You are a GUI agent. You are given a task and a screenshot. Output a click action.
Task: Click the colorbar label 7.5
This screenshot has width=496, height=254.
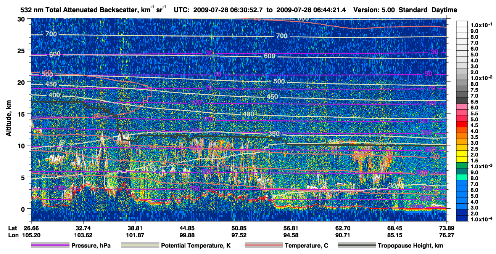(x=475, y=90)
